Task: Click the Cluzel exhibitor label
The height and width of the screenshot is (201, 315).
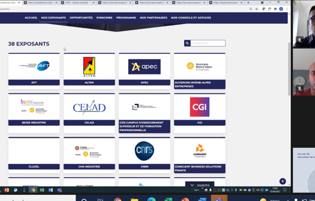Action: 34,167
